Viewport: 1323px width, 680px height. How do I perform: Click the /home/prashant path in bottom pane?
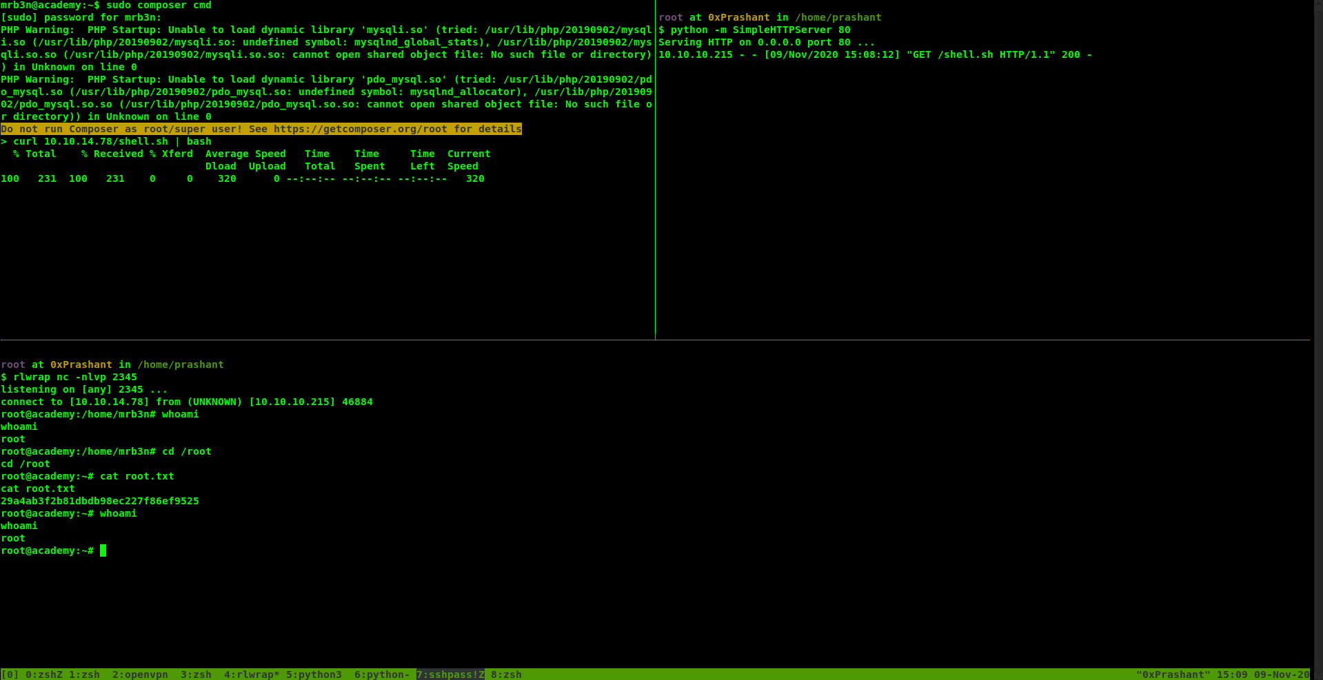coord(181,364)
